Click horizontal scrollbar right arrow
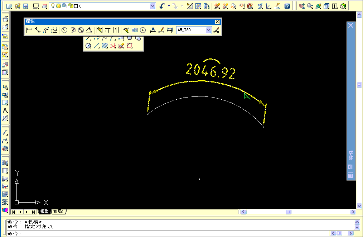This screenshot has width=363, height=237. [x=353, y=212]
